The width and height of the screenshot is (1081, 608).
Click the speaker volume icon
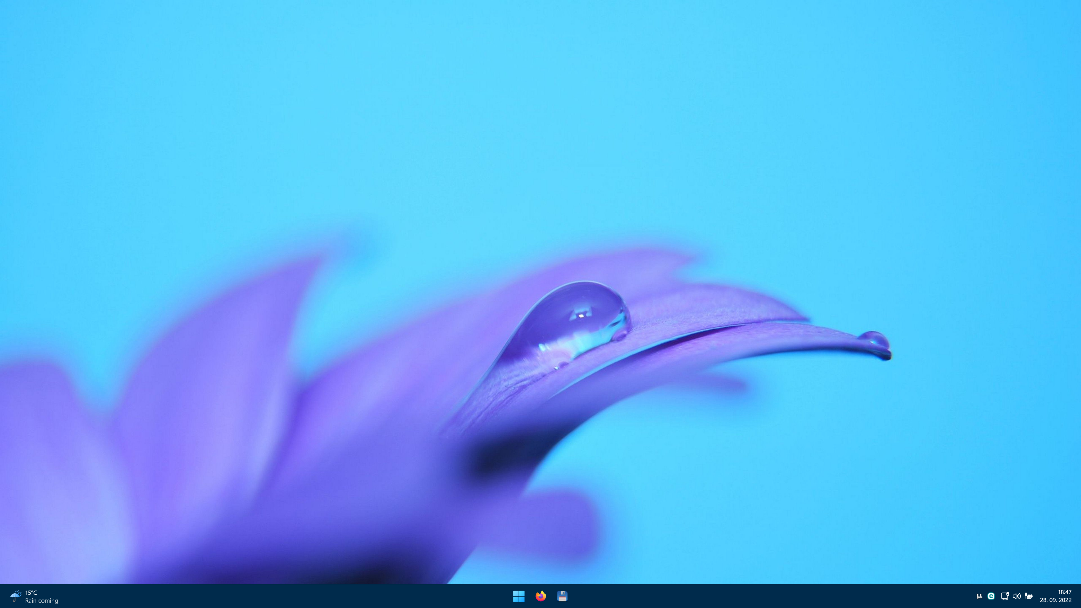1016,596
